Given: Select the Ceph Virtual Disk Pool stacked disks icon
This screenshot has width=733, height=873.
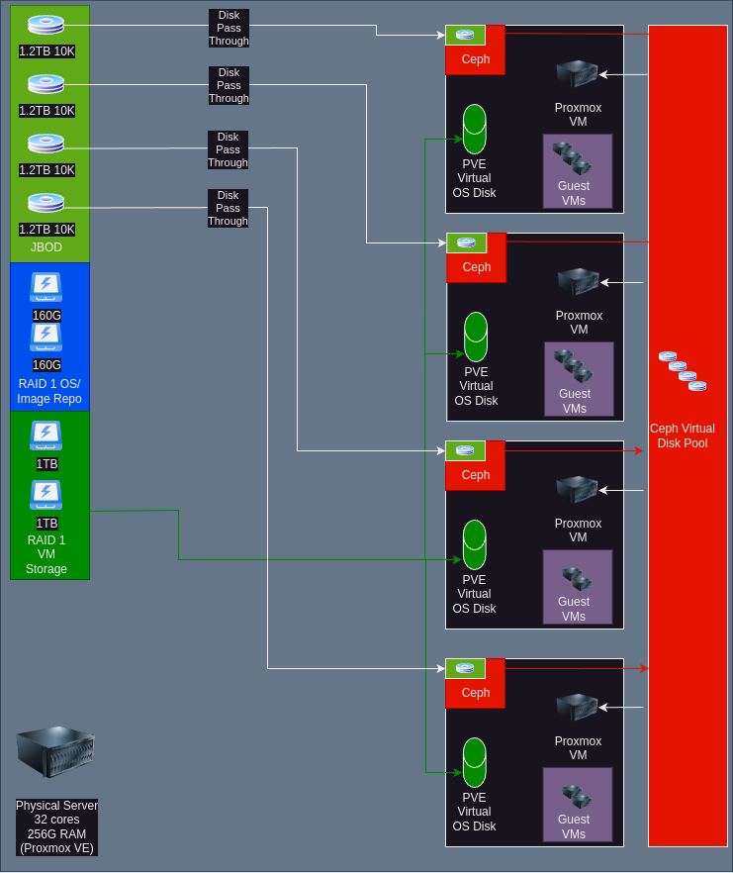Looking at the screenshot, I should tap(683, 371).
